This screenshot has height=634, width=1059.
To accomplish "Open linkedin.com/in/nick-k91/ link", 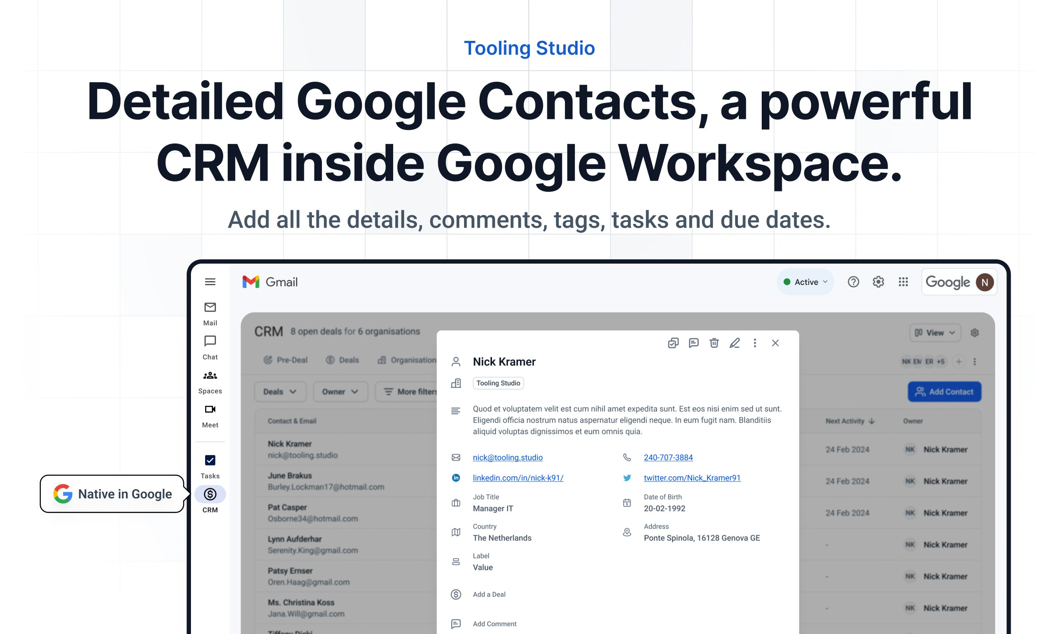I will click(x=518, y=478).
